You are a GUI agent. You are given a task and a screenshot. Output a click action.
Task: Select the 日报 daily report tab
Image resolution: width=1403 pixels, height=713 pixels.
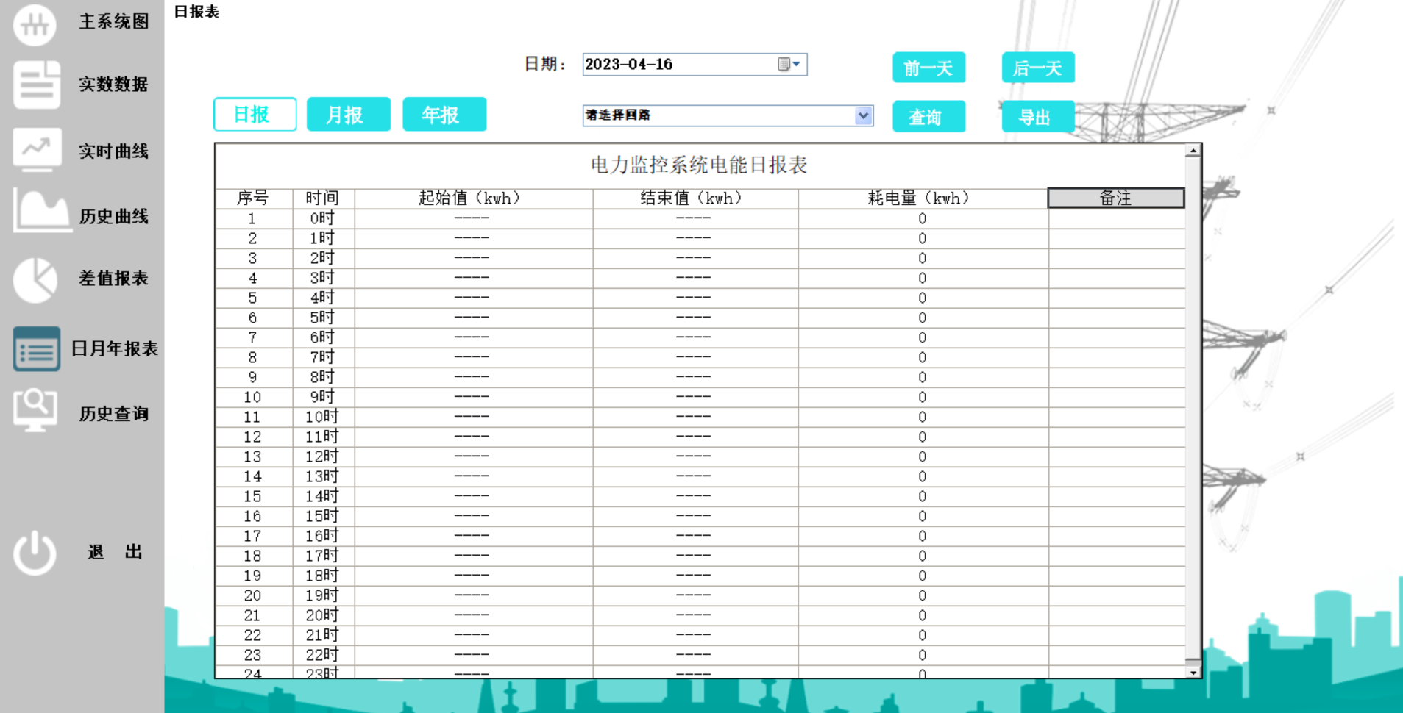254,114
